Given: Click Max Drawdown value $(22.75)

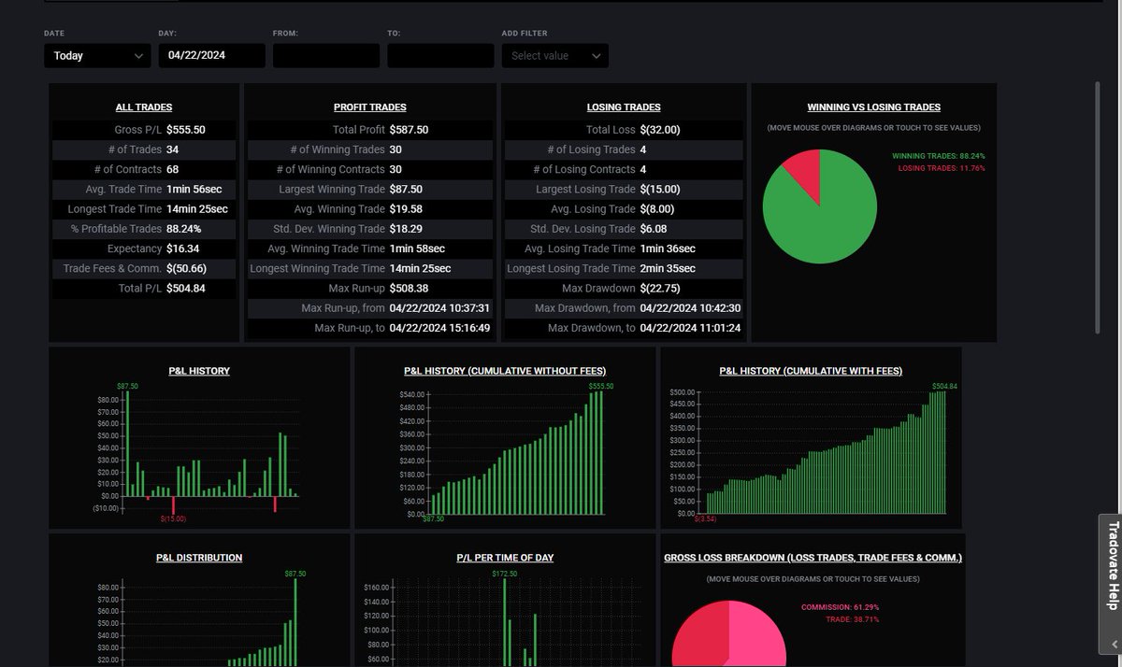Looking at the screenshot, I should point(660,289).
